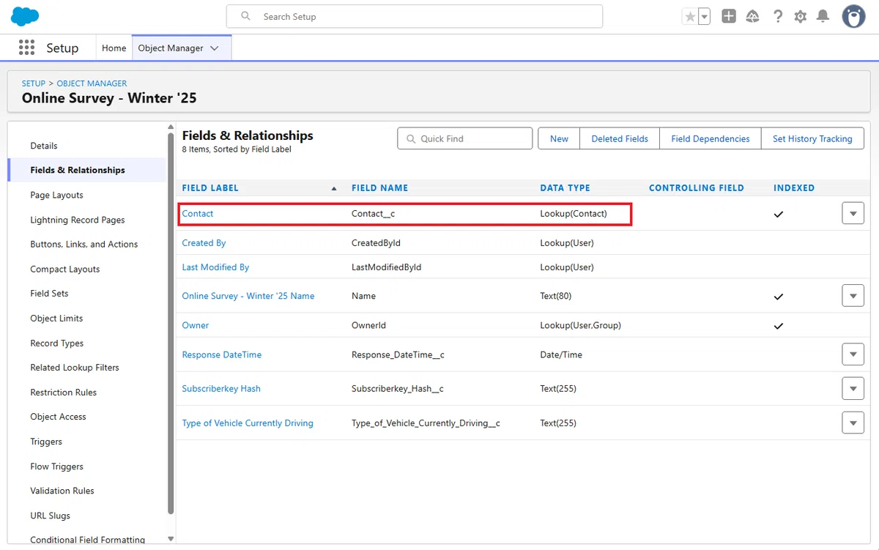The image size is (879, 550).
Task: Open actions dropdown for Name row
Action: (853, 296)
